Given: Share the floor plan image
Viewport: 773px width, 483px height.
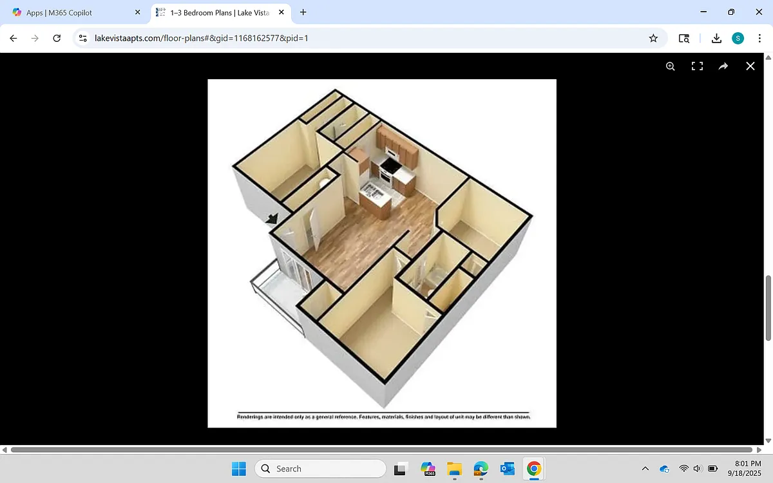Looking at the screenshot, I should (723, 66).
